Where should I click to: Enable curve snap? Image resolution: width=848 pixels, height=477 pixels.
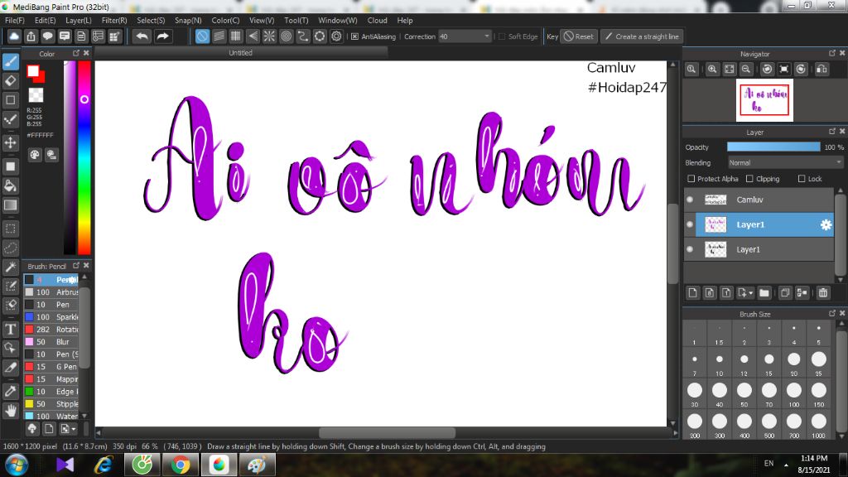303,36
